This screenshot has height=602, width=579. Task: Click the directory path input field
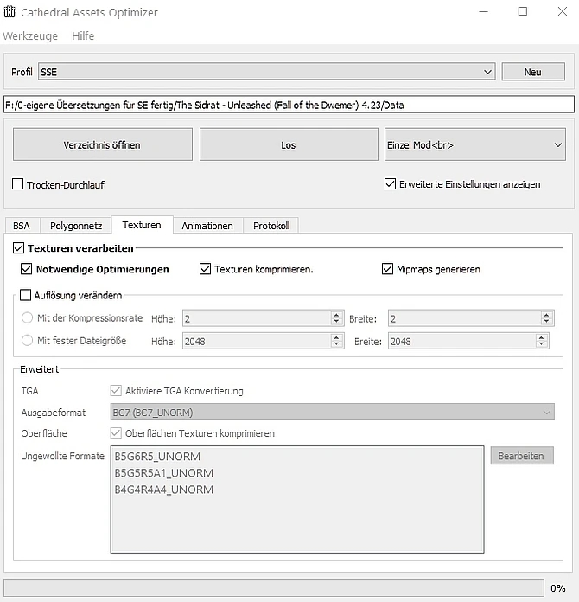(x=289, y=105)
